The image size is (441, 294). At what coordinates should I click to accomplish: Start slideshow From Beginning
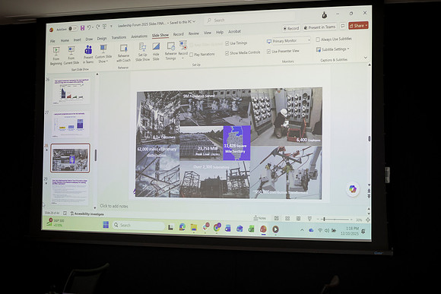[x=56, y=56]
